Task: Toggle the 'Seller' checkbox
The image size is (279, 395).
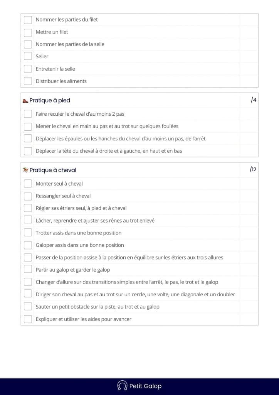Action: point(28,56)
